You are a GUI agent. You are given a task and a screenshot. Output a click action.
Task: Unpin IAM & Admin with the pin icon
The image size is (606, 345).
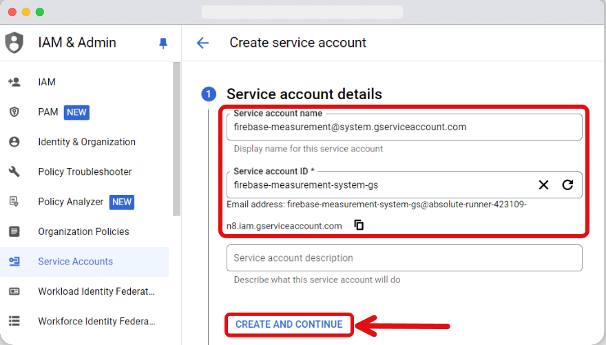pos(163,43)
